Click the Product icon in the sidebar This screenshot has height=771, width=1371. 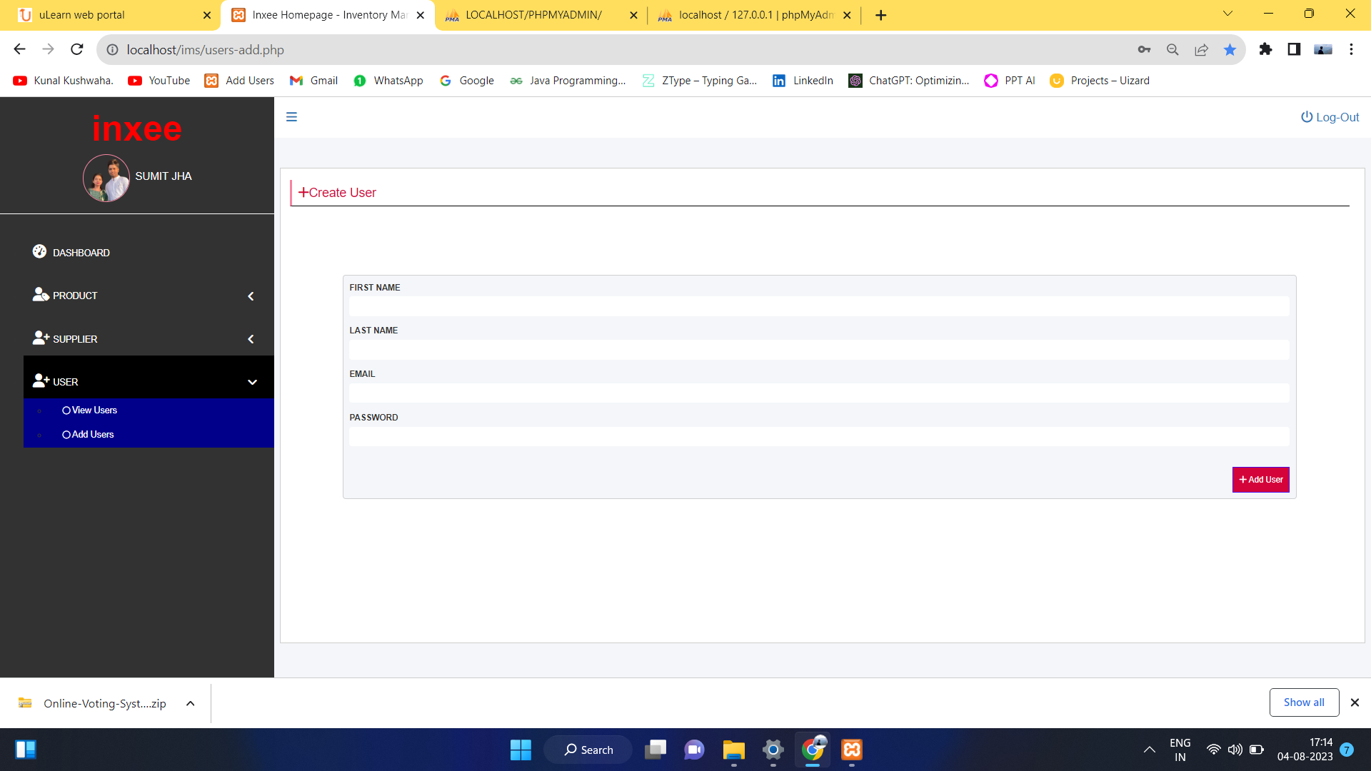41,295
